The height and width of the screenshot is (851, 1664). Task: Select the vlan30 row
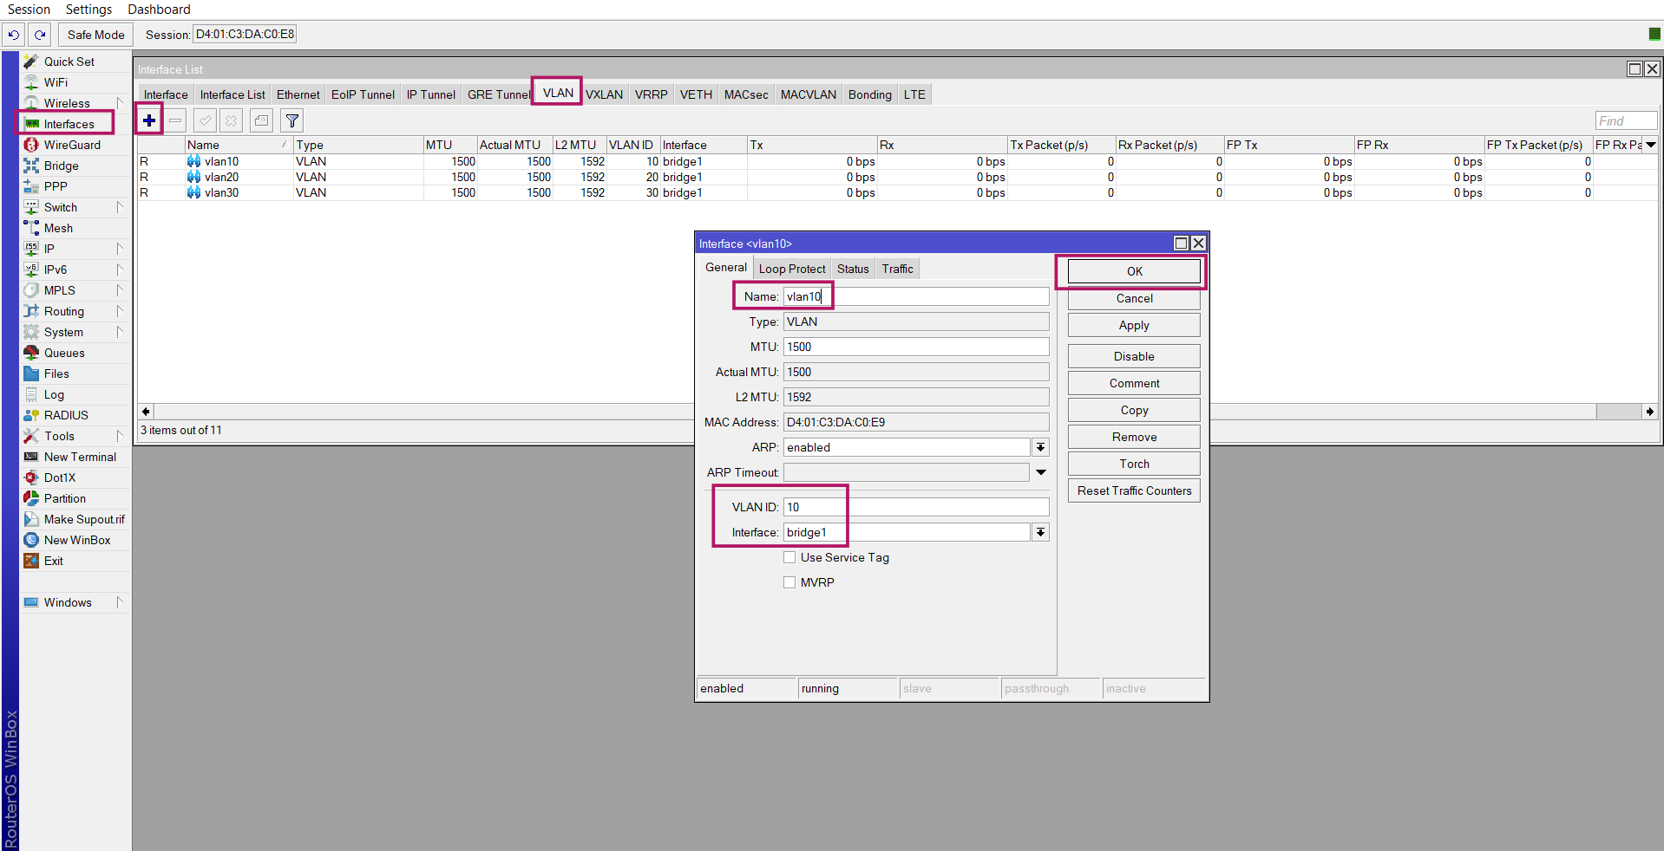[897, 192]
